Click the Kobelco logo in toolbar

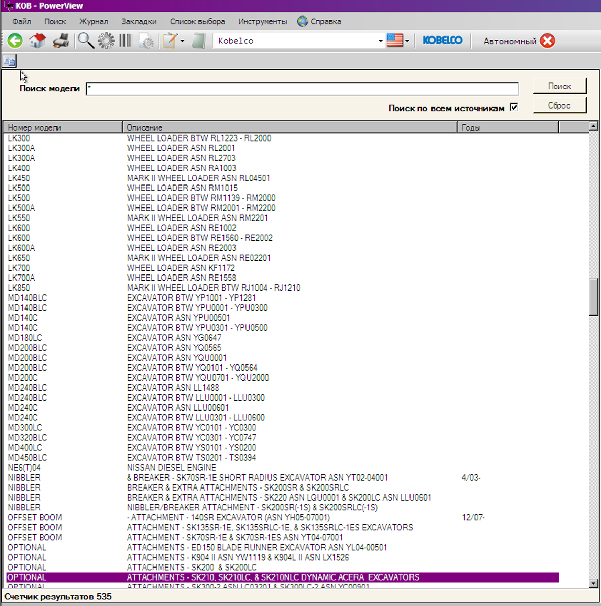(x=442, y=41)
